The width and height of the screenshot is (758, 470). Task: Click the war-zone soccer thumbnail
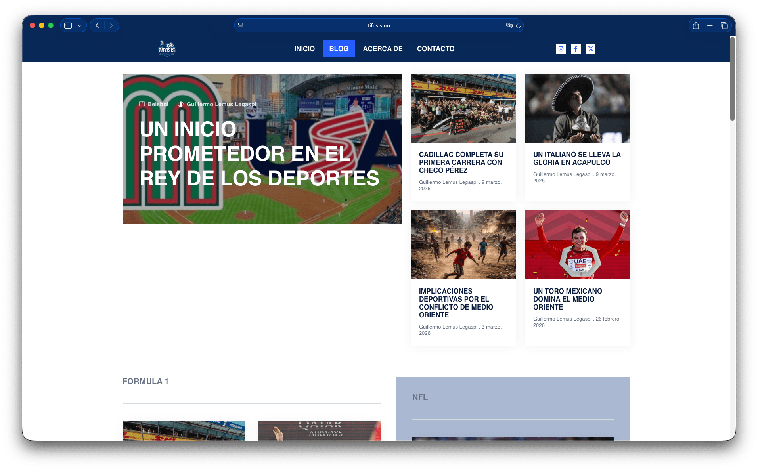click(x=463, y=245)
